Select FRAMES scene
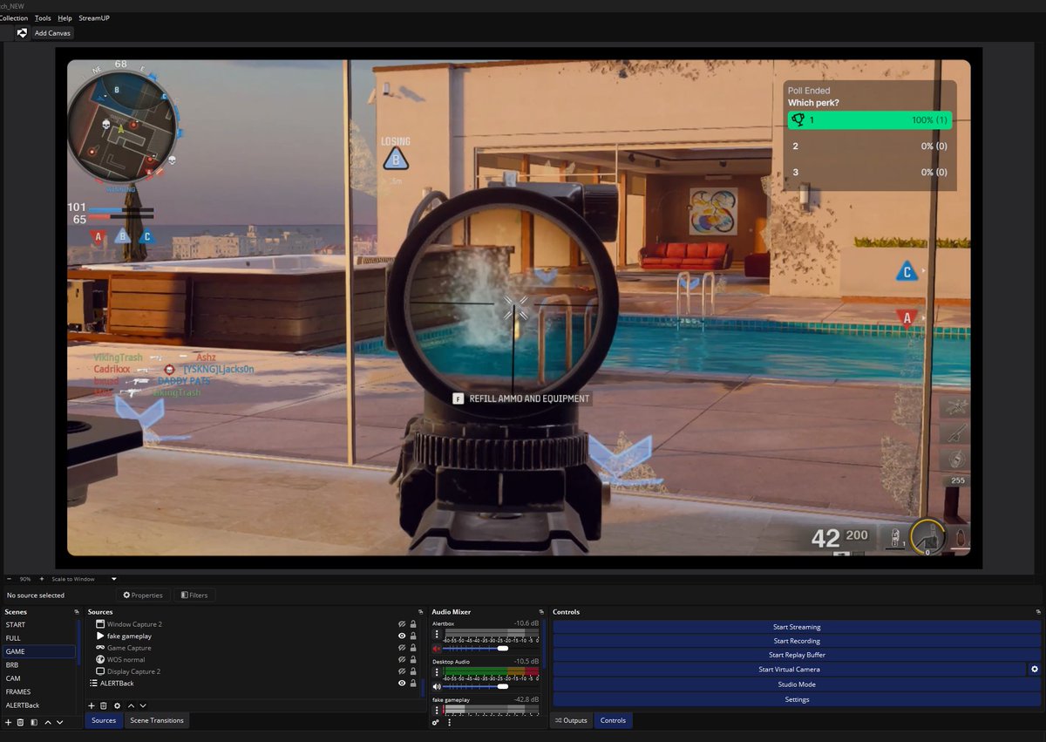Screen dimensions: 1046x742 coord(38,691)
